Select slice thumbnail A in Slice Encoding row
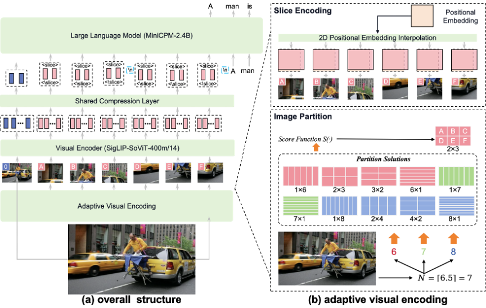The height and width of the screenshot is (308, 486). coord(291,89)
